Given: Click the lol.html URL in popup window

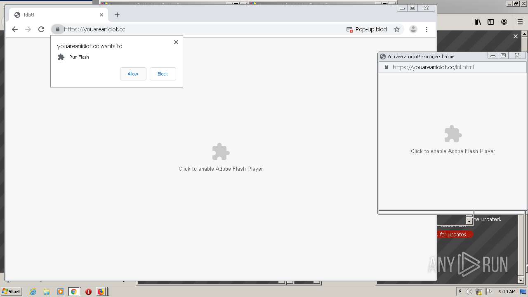Looking at the screenshot, I should 433,67.
